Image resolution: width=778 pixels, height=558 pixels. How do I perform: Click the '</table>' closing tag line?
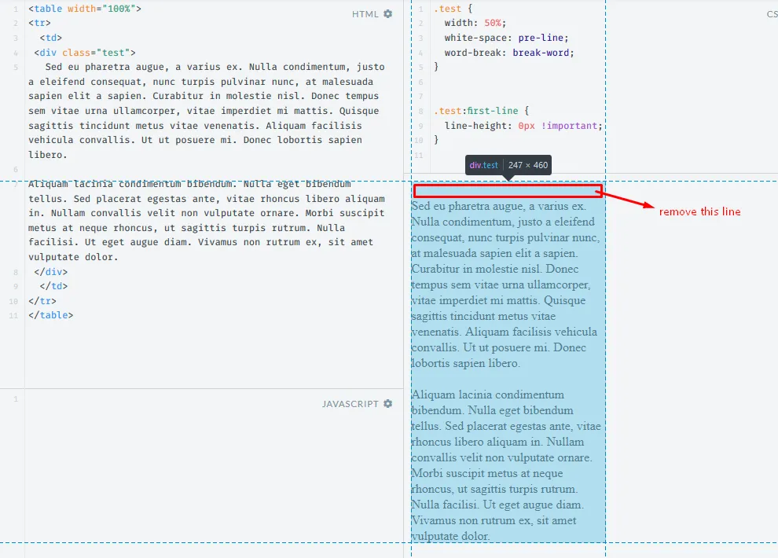pyautogui.click(x=50, y=315)
